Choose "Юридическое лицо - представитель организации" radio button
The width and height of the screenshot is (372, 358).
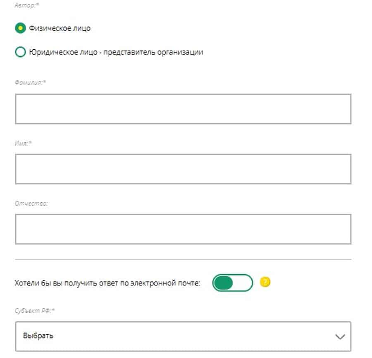[20, 52]
